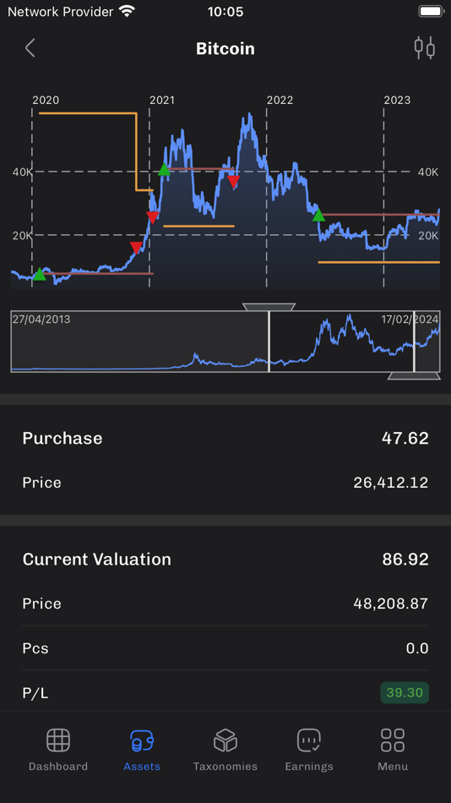This screenshot has width=451, height=803.
Task: Click the Pcs row label
Action: click(x=35, y=648)
